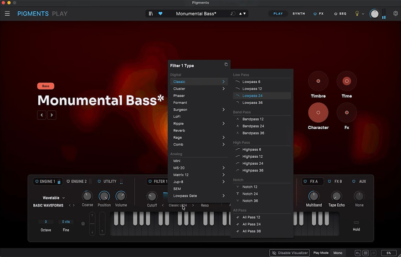Toggle Engine 2 power button
Screen dimensions: 401x257
[68, 181]
